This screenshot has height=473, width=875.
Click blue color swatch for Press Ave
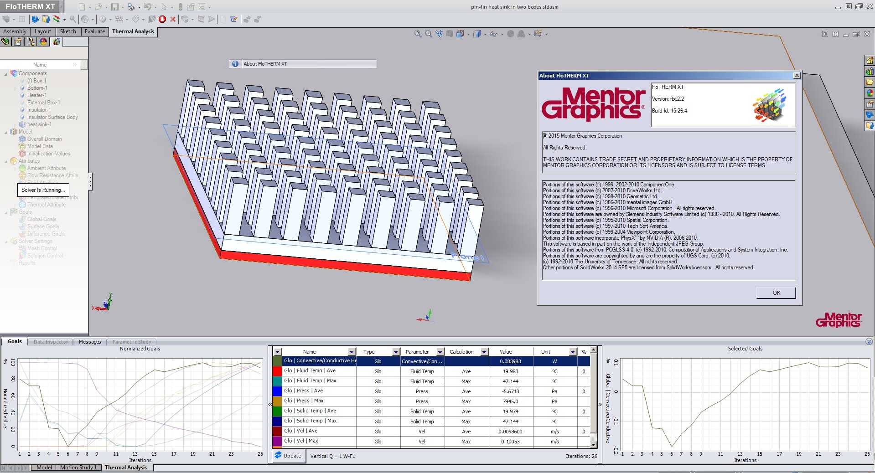(277, 391)
